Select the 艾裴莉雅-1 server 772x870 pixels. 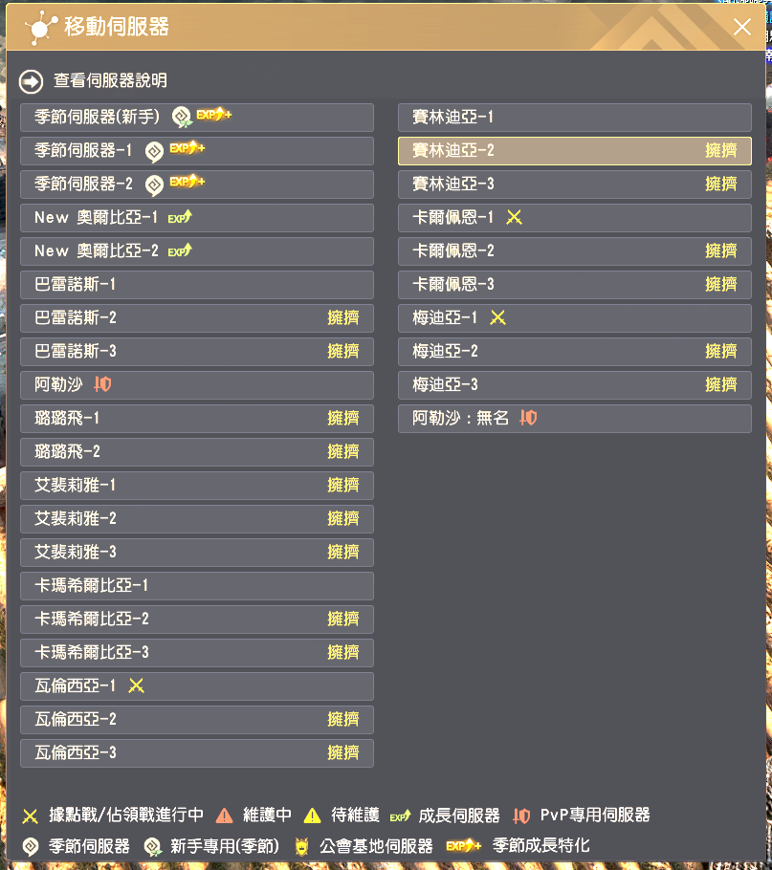tap(197, 486)
